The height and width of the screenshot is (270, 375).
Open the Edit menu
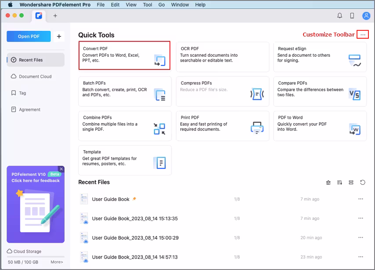[115, 4]
